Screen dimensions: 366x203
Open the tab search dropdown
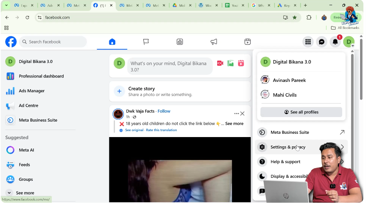[x=6, y=5]
